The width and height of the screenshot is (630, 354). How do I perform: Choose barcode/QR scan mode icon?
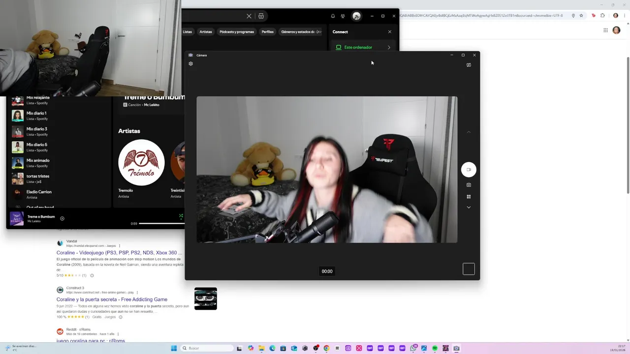[469, 197]
